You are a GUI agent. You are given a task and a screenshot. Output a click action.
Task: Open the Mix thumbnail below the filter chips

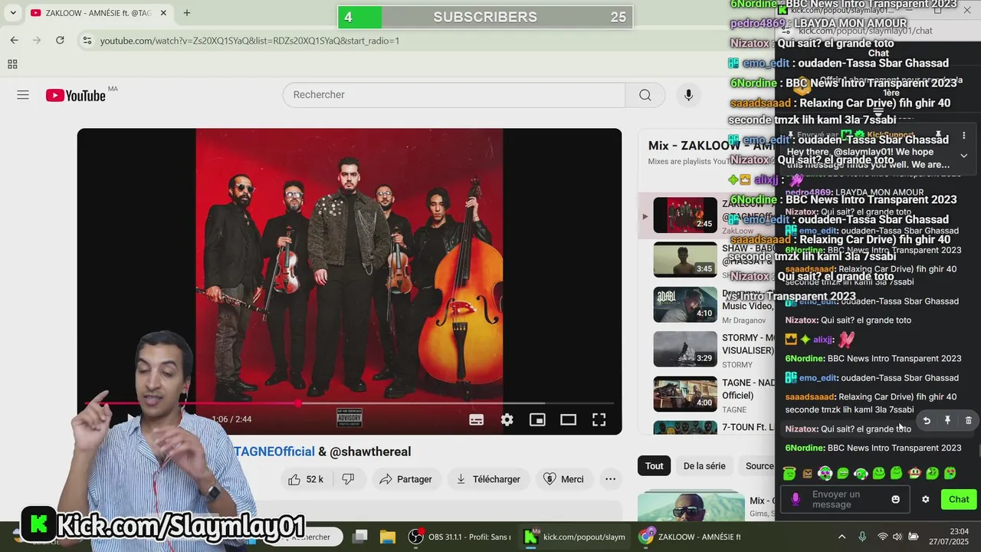coord(691,507)
